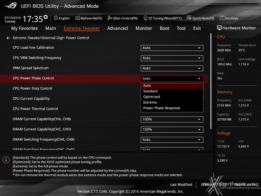Choose Auto in the phase control list
This screenshot has height=196, width=261.
(172, 86)
